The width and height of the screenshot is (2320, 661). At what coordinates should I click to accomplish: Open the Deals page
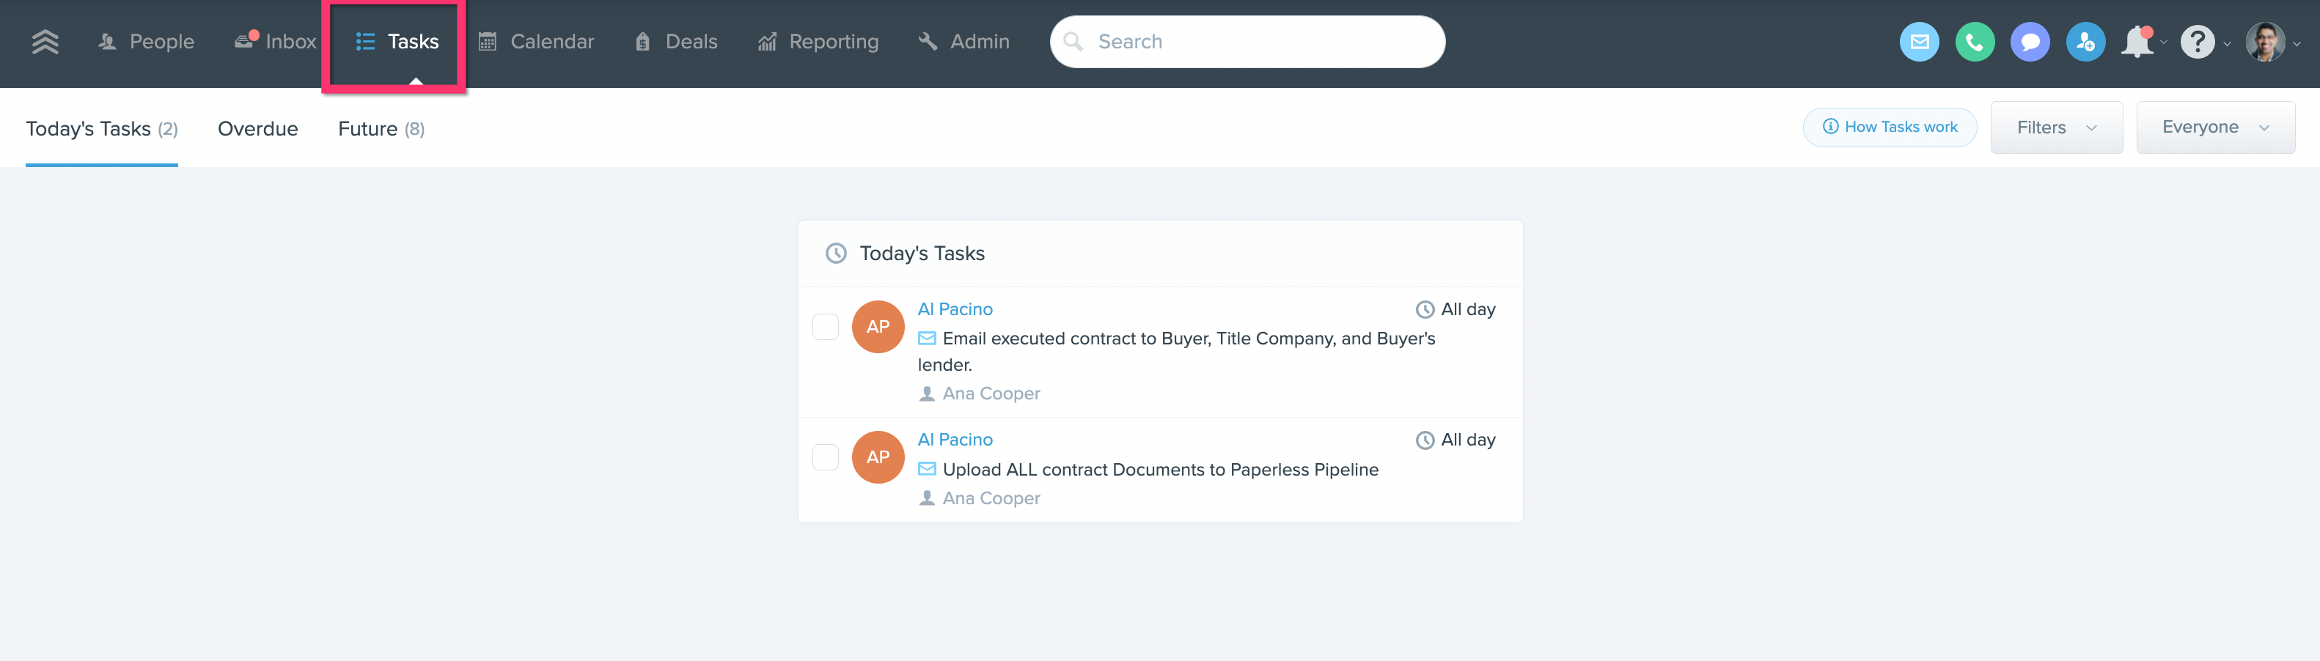point(675,42)
